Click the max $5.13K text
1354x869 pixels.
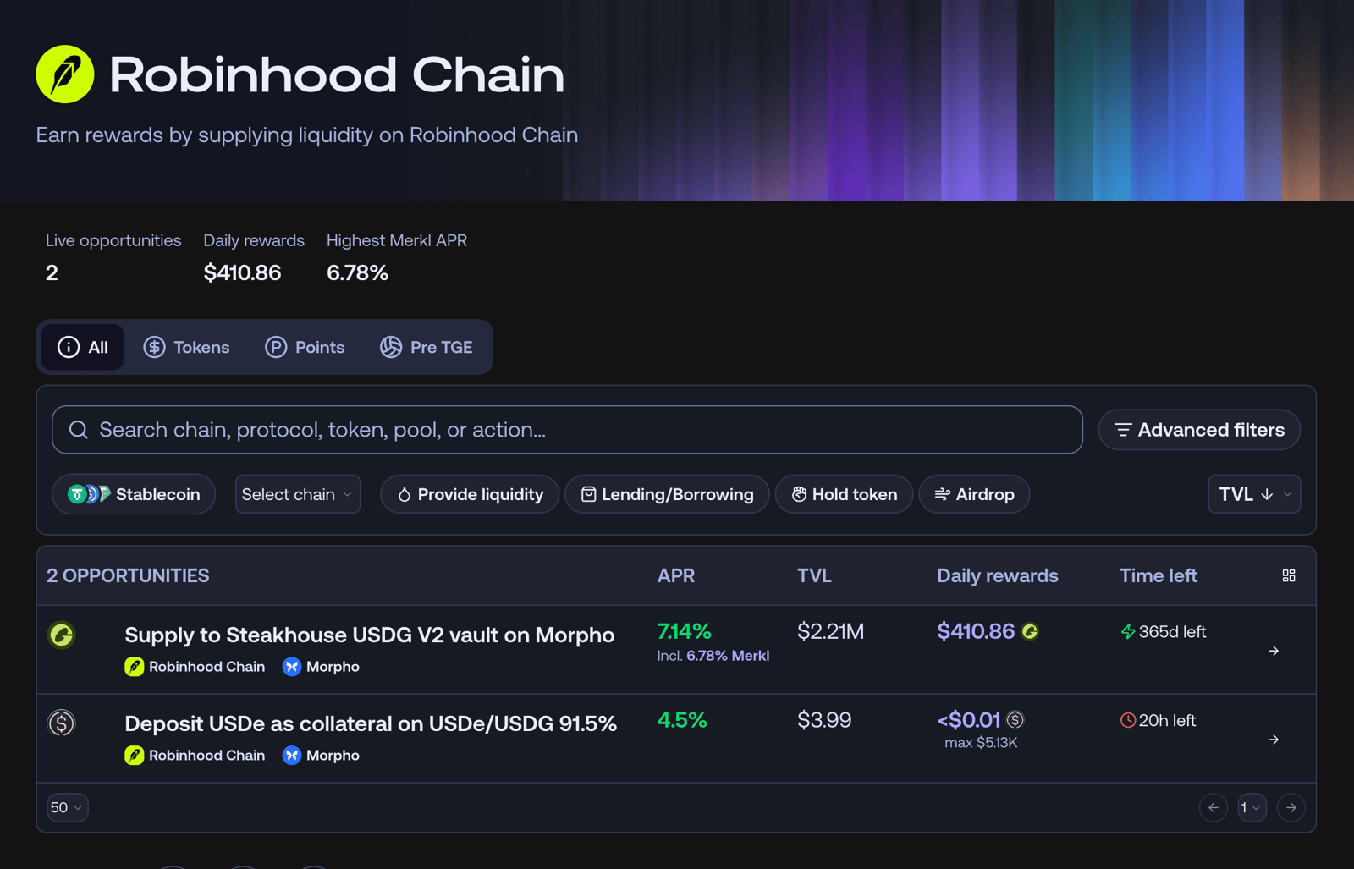click(982, 743)
